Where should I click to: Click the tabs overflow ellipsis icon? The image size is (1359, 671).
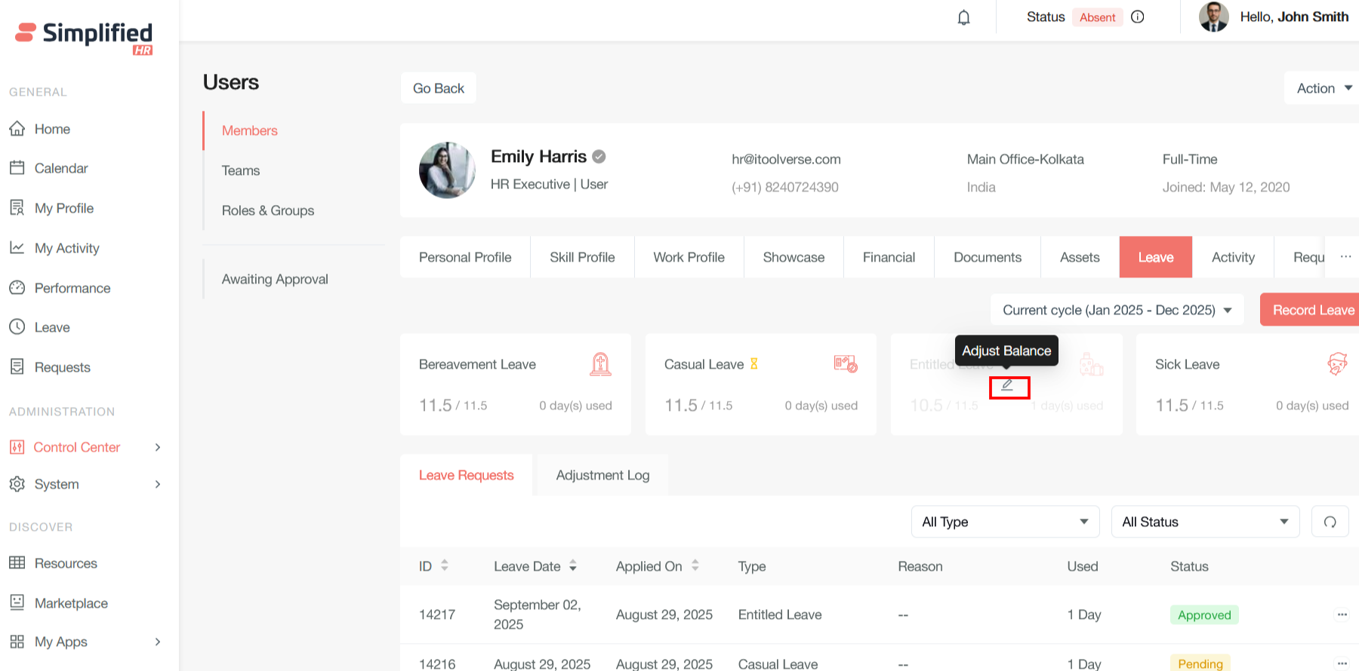1345,257
